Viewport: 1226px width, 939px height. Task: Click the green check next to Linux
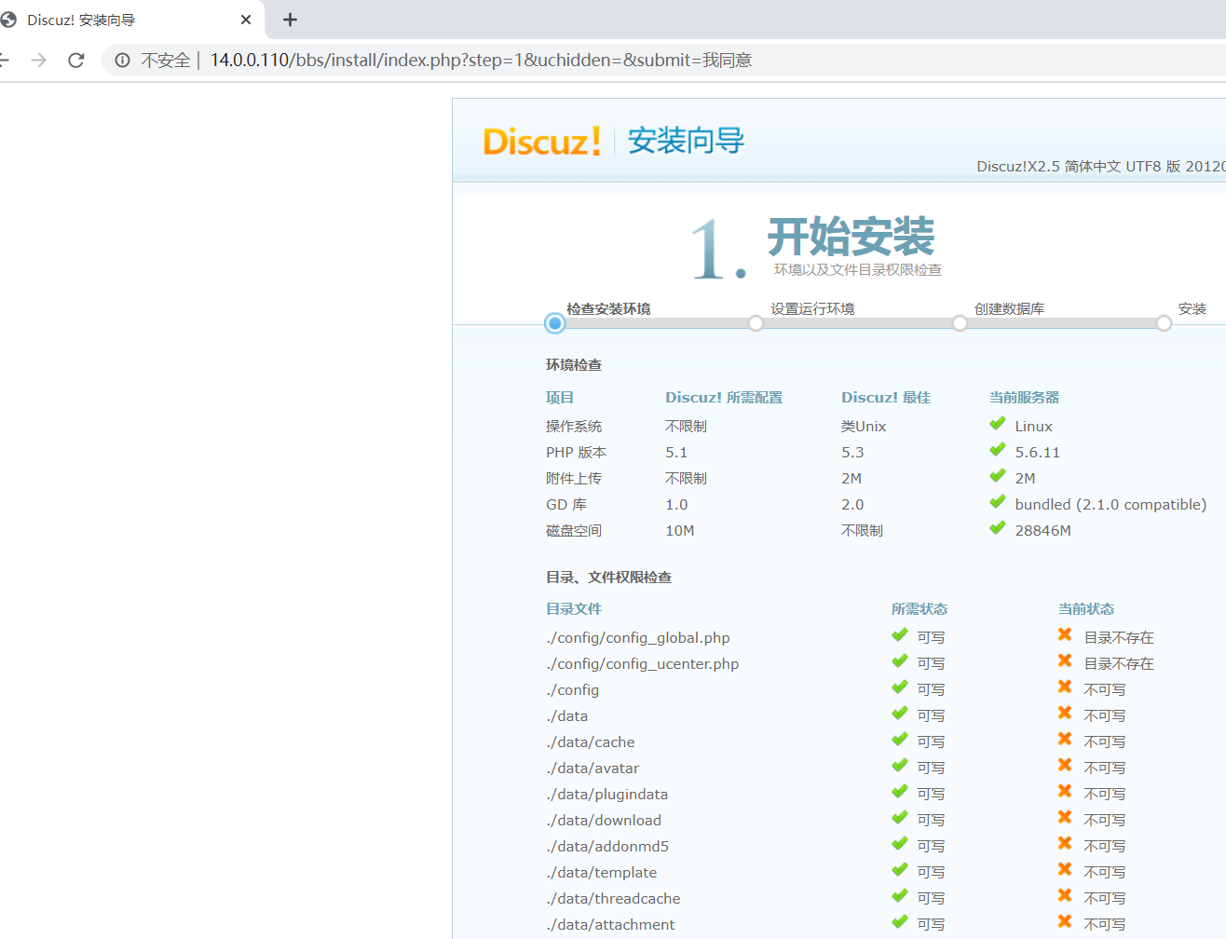click(x=998, y=424)
